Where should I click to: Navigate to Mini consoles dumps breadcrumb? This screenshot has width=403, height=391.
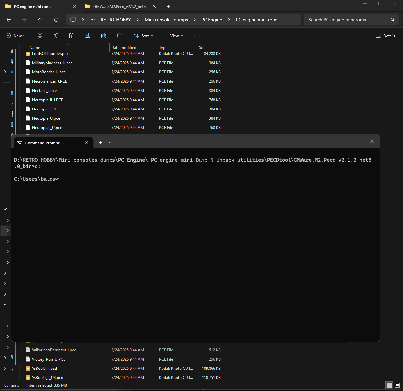pyautogui.click(x=166, y=20)
